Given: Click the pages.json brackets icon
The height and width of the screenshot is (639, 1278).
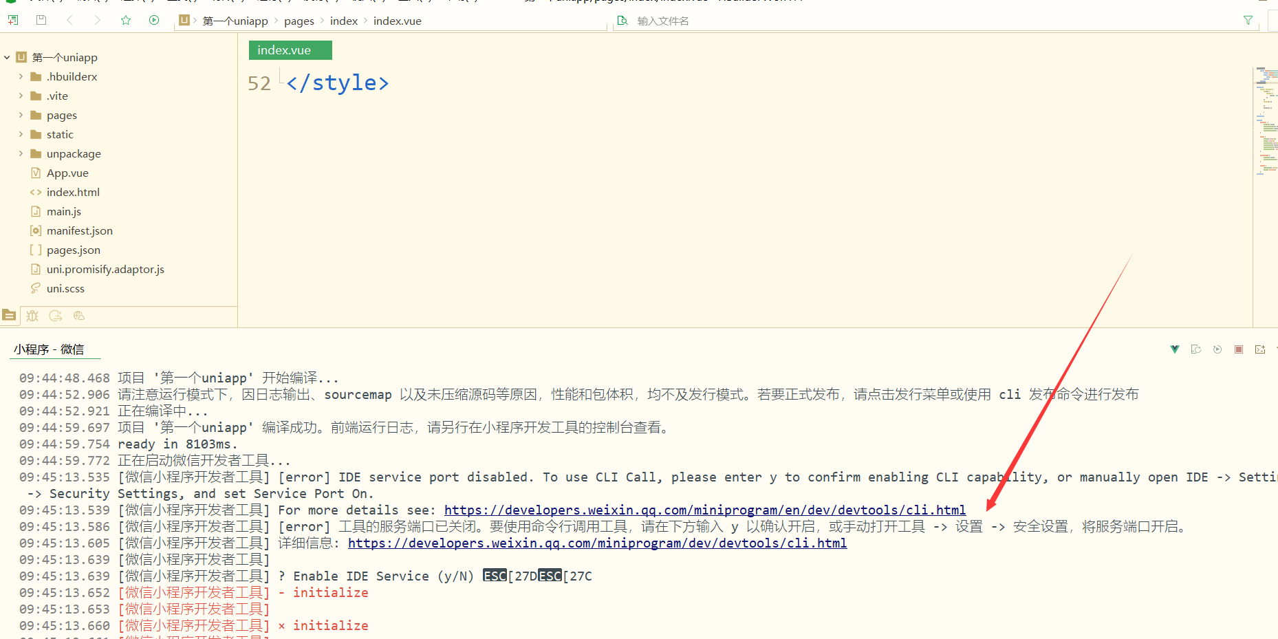Looking at the screenshot, I should click(x=36, y=250).
